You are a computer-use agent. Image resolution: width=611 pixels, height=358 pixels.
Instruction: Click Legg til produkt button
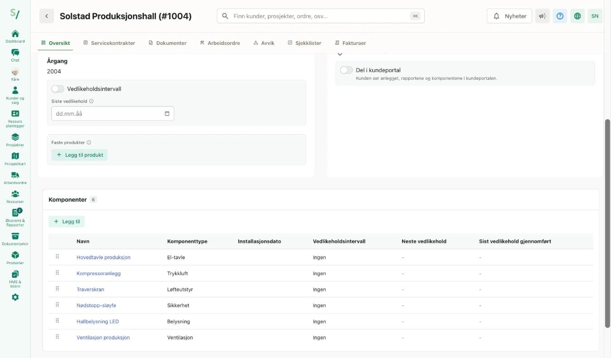pos(79,155)
